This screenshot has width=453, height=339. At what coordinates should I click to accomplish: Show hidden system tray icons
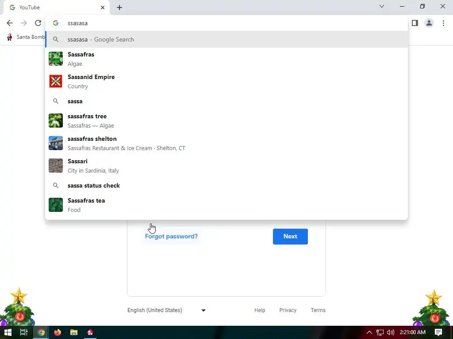click(369, 332)
